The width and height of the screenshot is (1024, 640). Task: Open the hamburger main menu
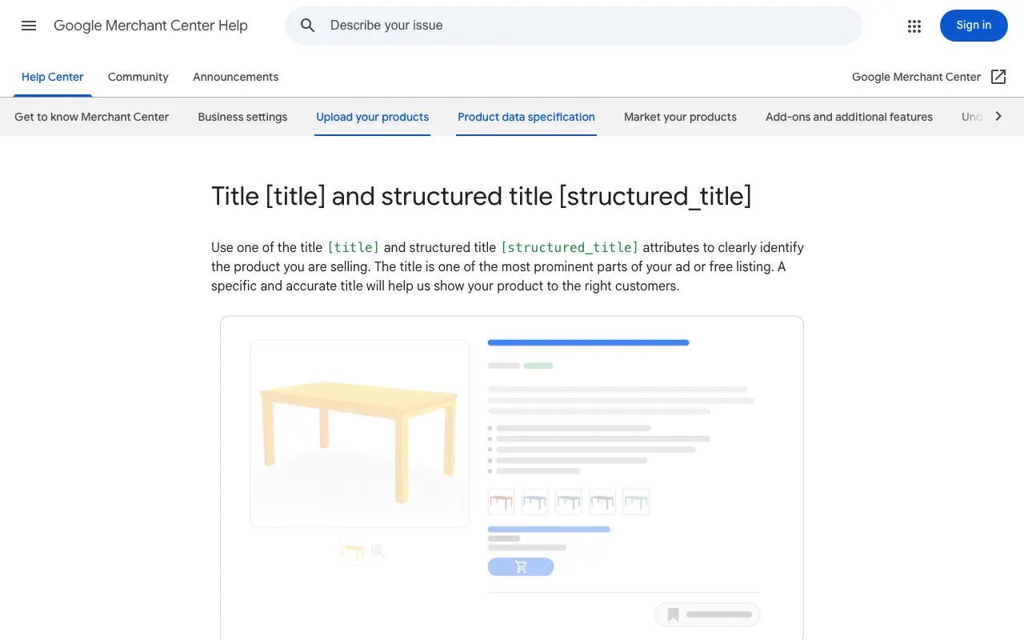pyautogui.click(x=29, y=26)
